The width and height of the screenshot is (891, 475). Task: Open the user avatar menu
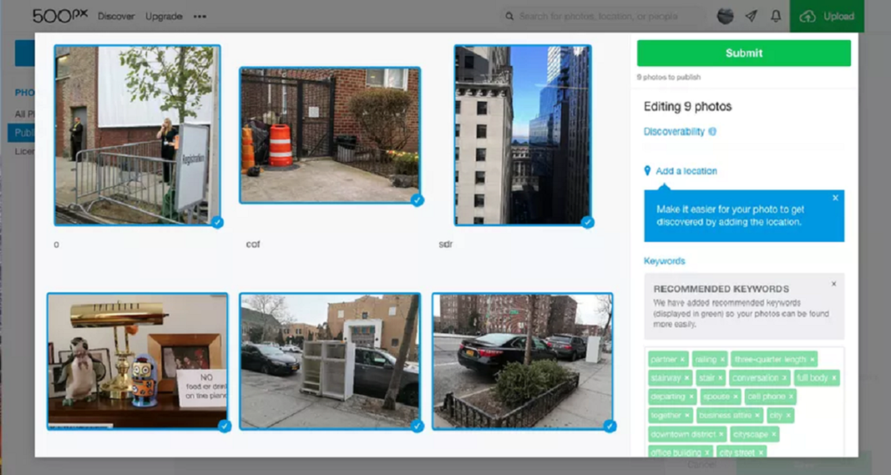tap(725, 17)
